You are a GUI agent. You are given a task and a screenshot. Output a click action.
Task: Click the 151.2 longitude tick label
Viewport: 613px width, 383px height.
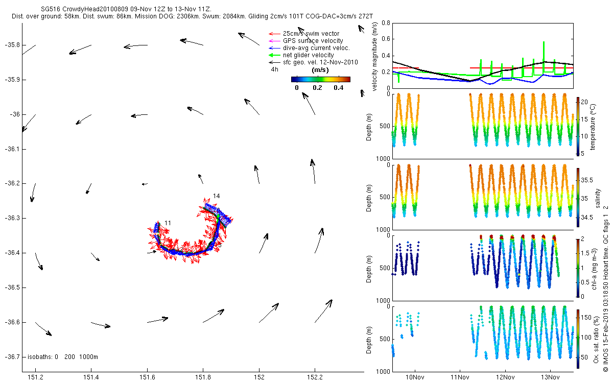[35, 377]
